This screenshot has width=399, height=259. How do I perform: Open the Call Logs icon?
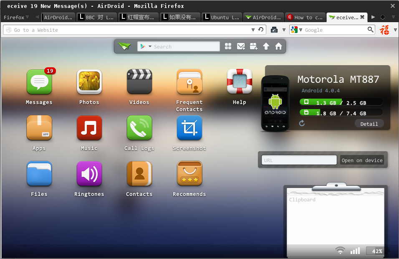(x=139, y=127)
